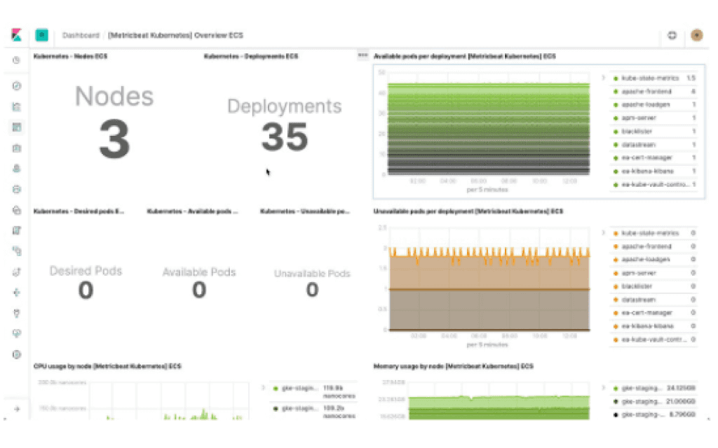
Task: Open panel options ellipsis menu
Action: click(363, 55)
